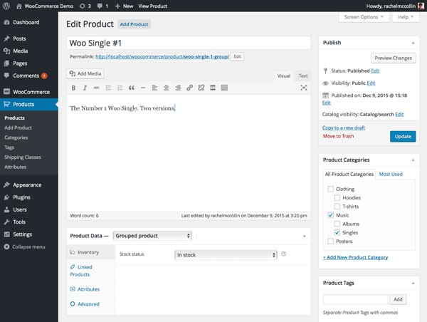The width and height of the screenshot is (427, 322).
Task: Open the Stock status dropdown
Action: (226, 255)
